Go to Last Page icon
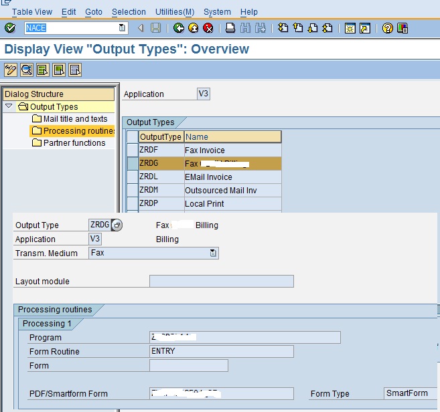The image size is (440, 412). coord(327,28)
